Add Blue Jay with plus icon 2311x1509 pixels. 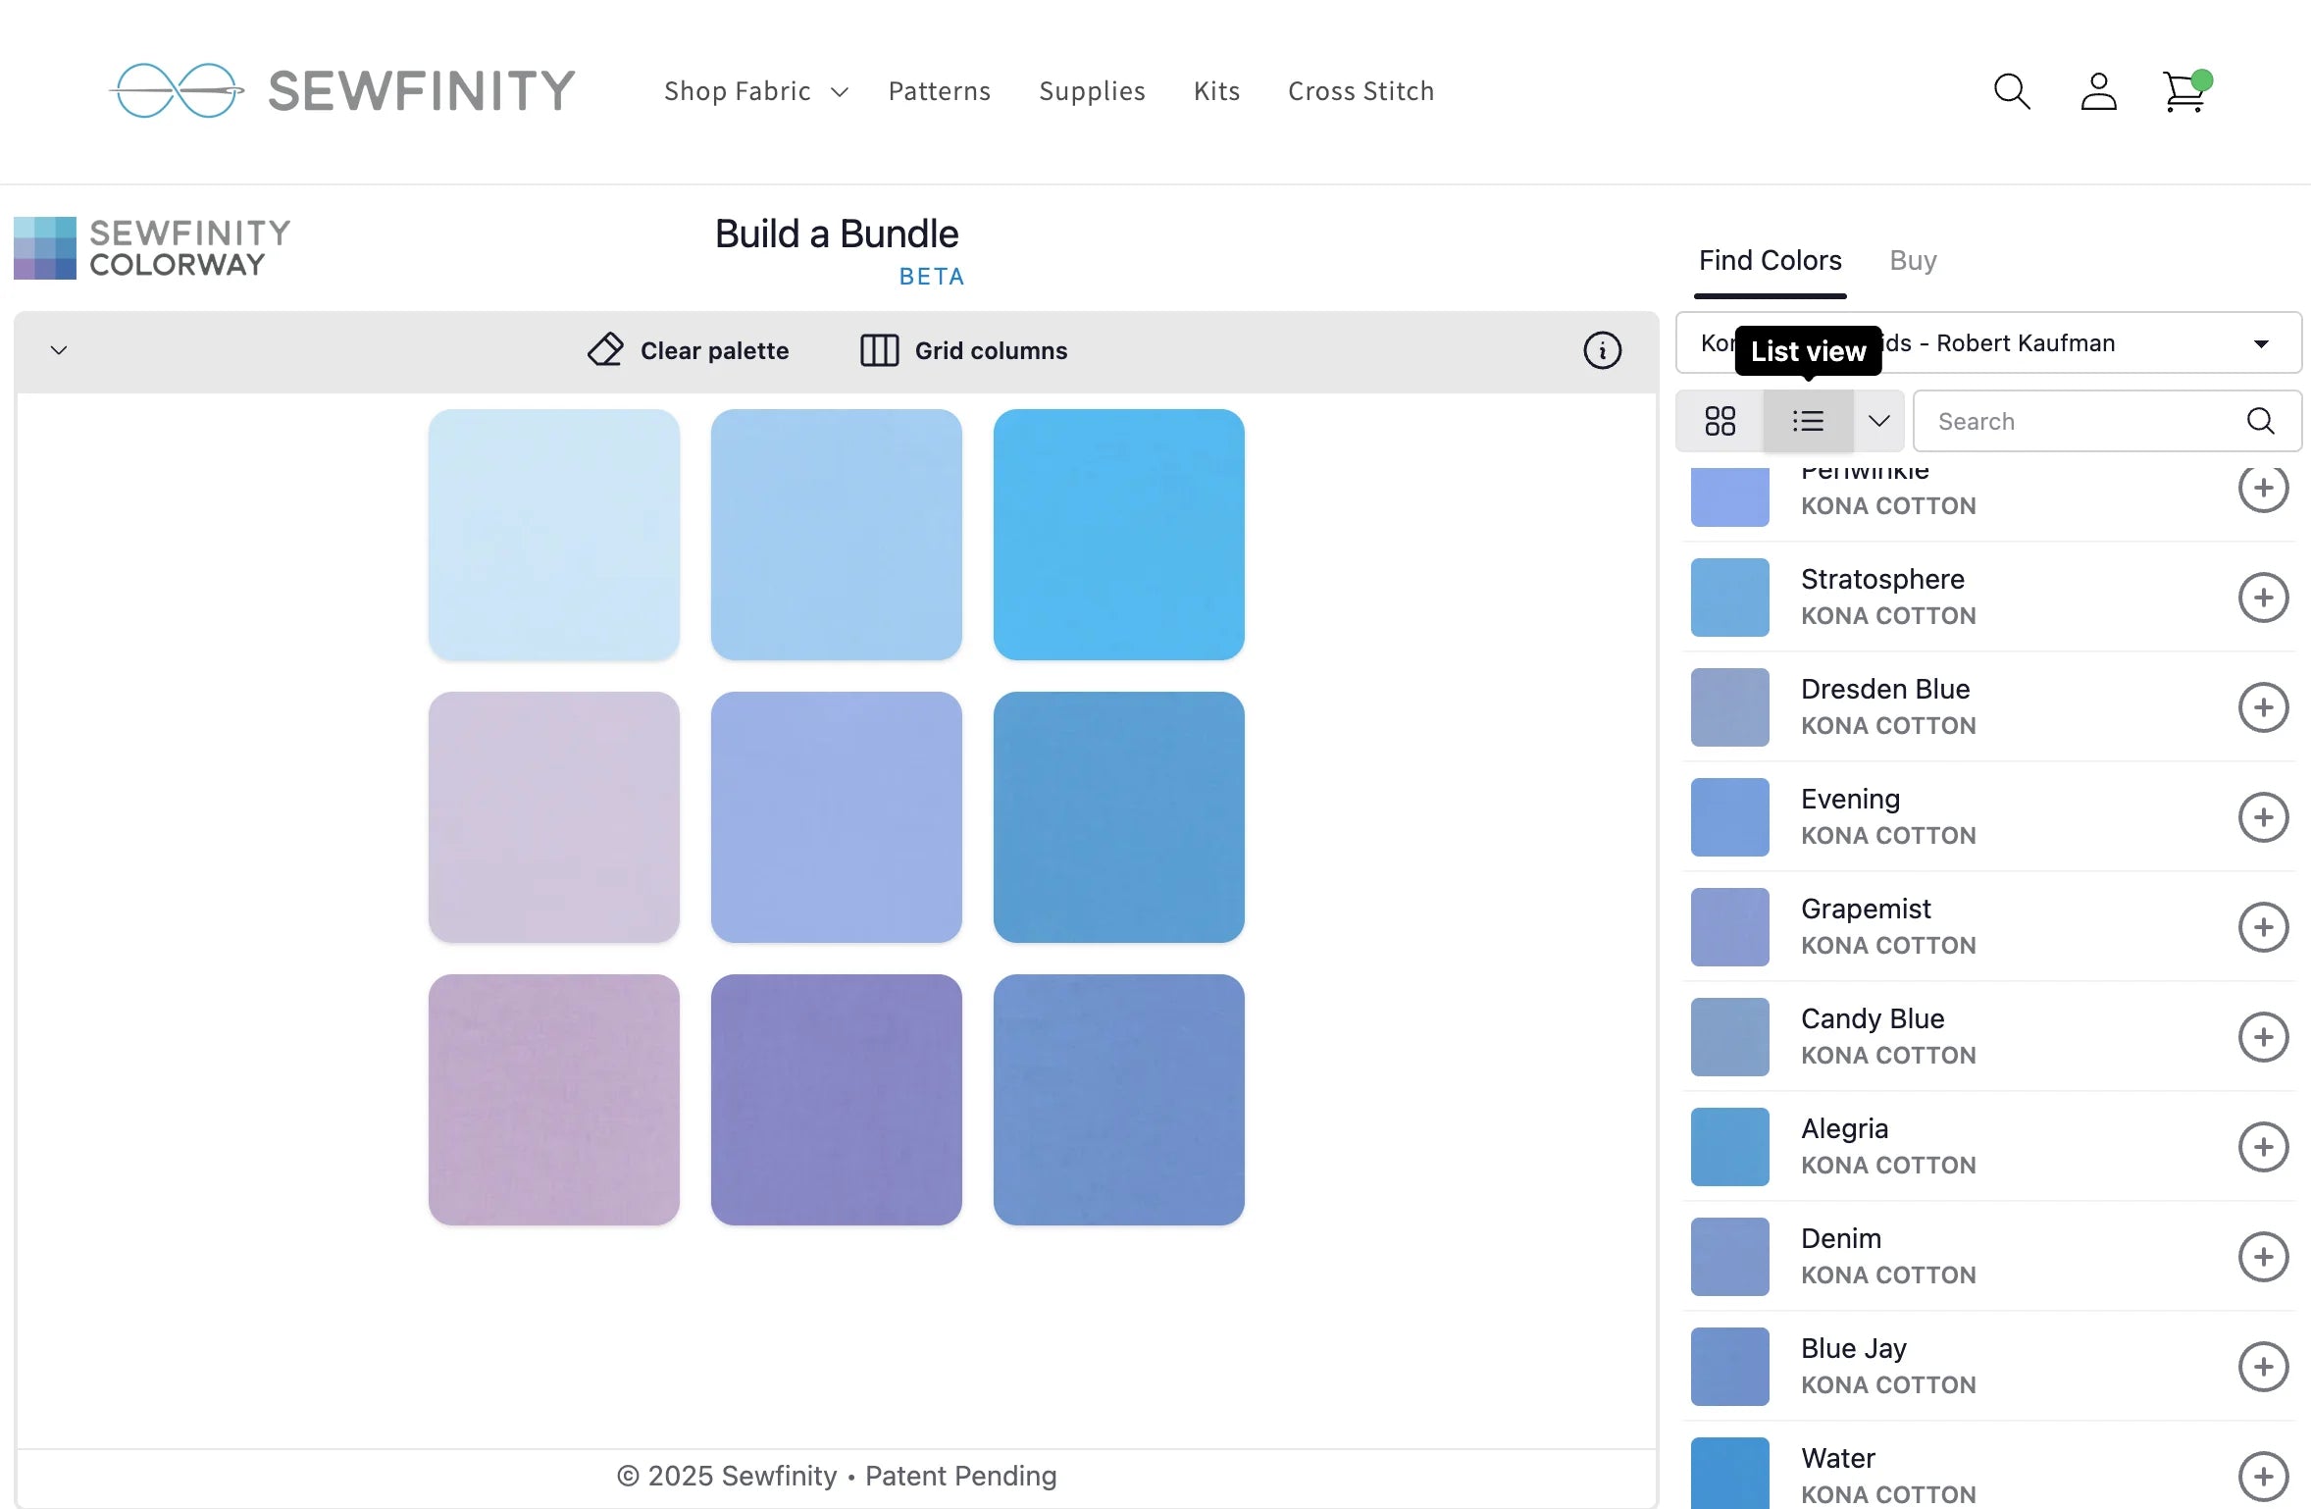pos(2263,1367)
